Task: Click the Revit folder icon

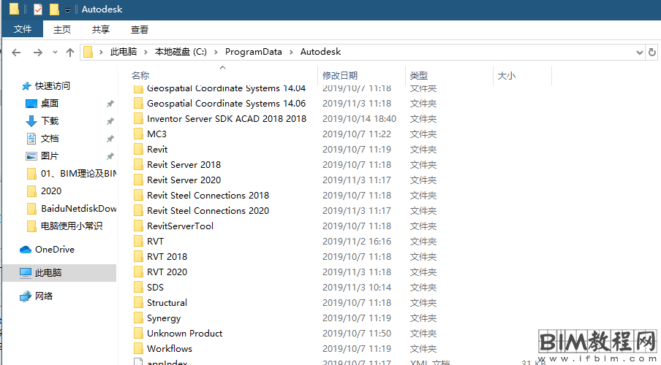Action: pos(138,150)
